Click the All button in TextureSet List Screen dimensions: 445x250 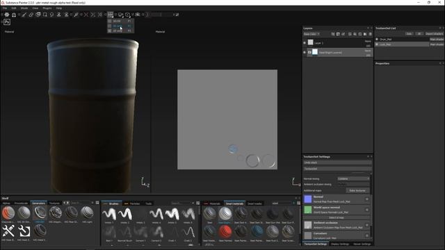[x=419, y=34]
